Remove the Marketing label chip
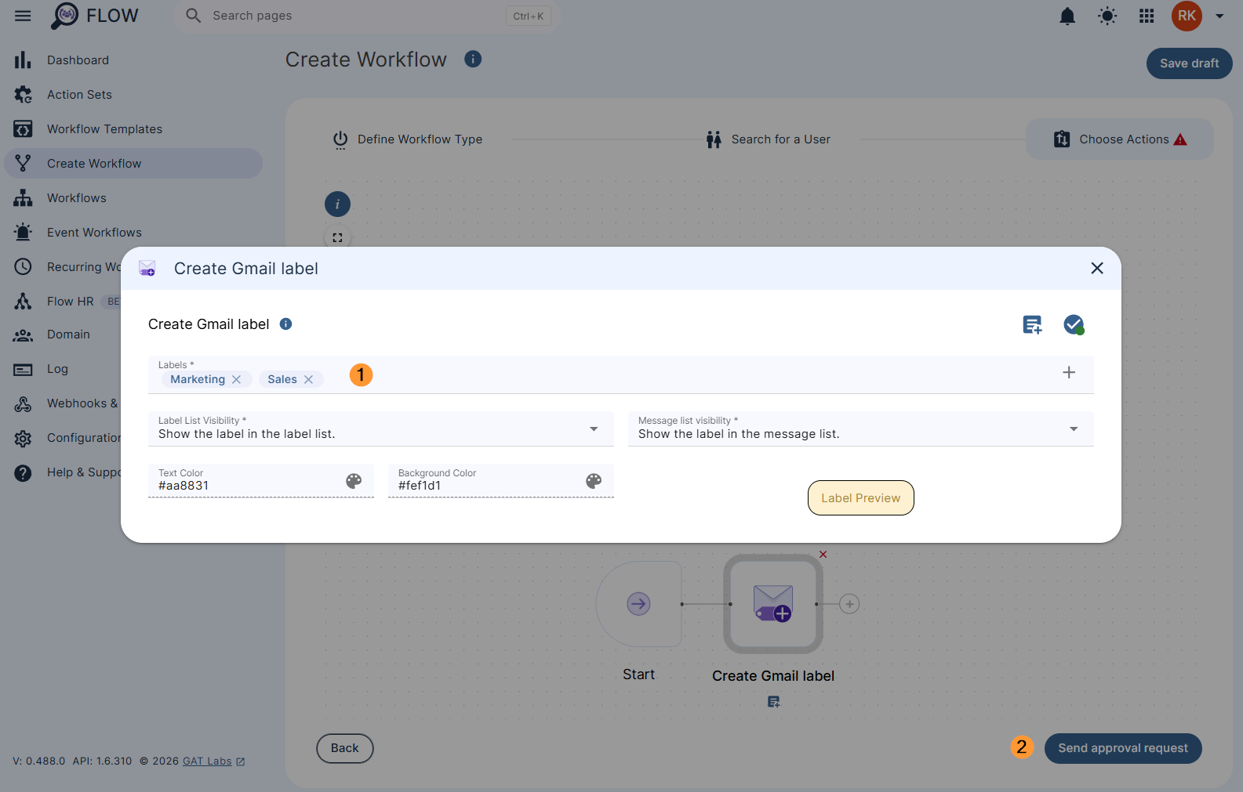Image resolution: width=1243 pixels, height=792 pixels. click(236, 379)
